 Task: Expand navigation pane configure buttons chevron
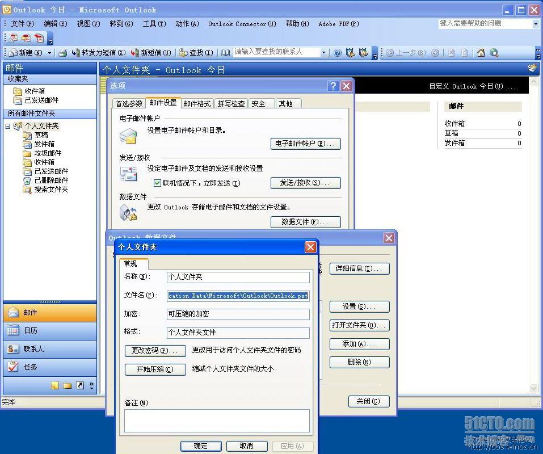click(x=91, y=385)
